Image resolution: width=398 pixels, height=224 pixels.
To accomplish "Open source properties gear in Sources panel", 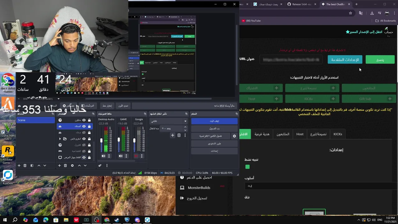I will pyautogui.click(x=72, y=166).
